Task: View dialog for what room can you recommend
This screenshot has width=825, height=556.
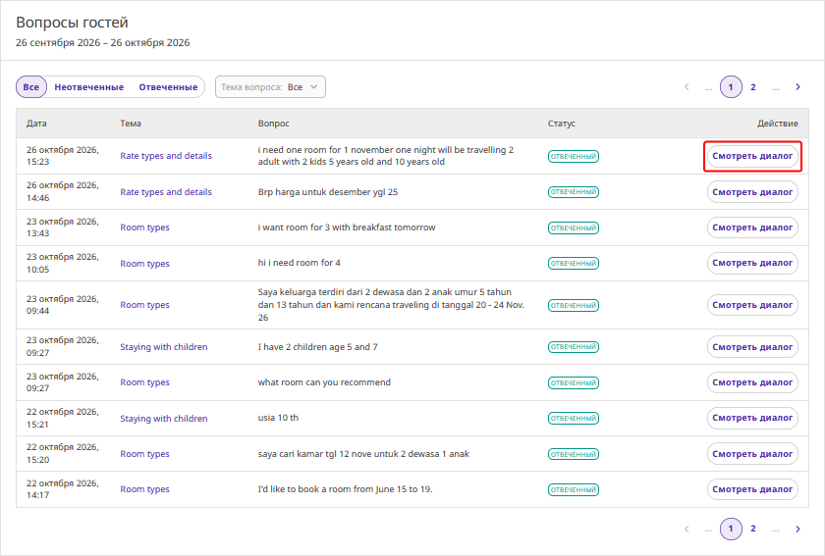Action: coord(752,382)
